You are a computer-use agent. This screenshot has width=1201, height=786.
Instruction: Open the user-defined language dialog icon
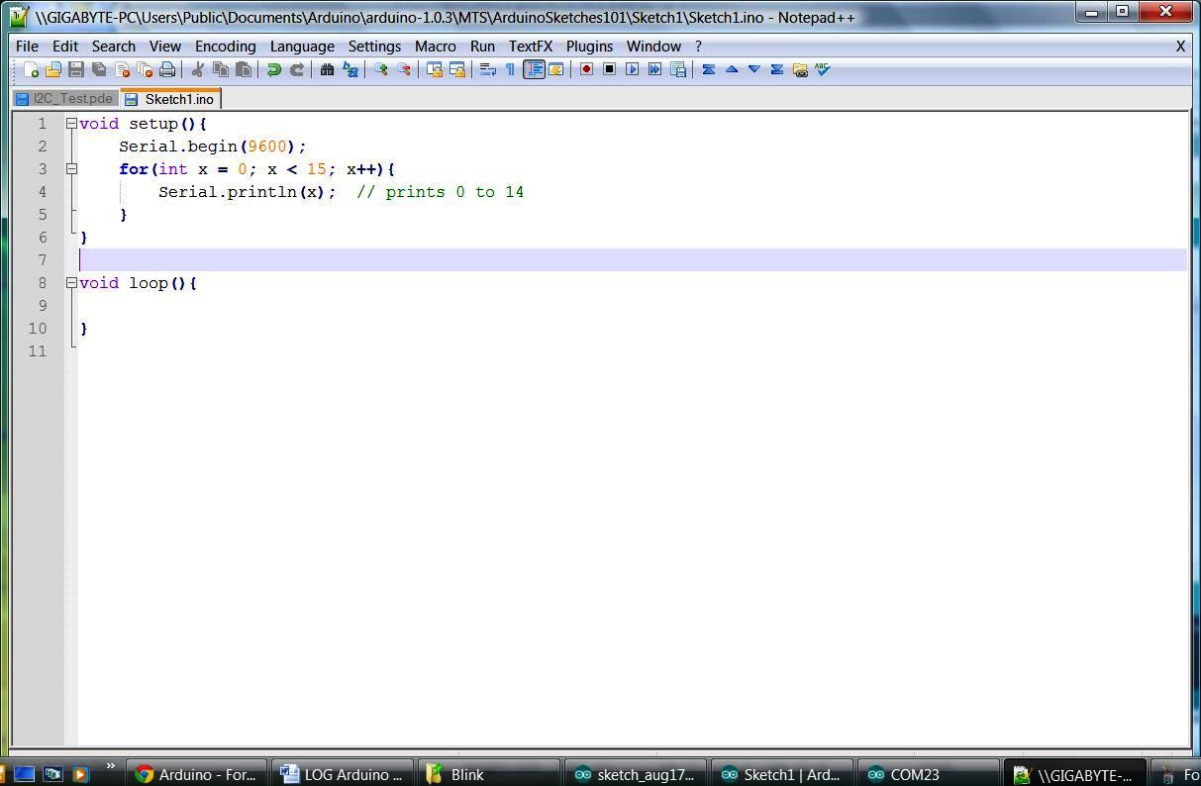coord(555,69)
